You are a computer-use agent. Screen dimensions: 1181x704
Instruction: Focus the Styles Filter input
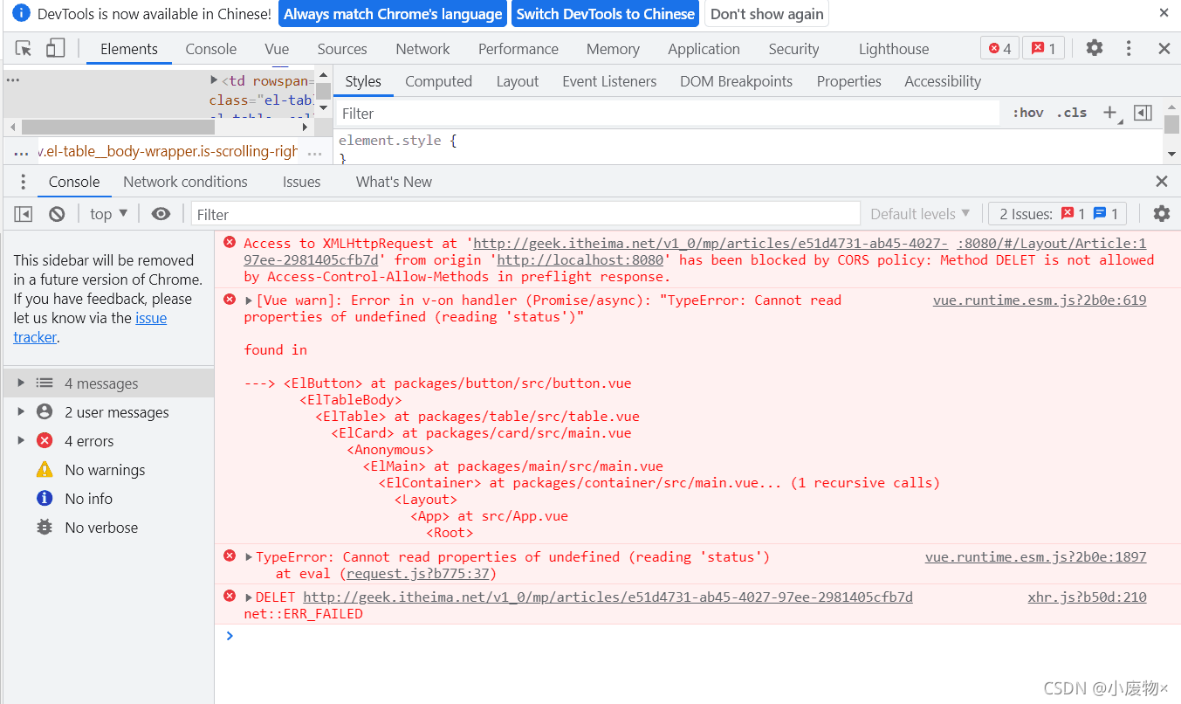[x=667, y=114]
